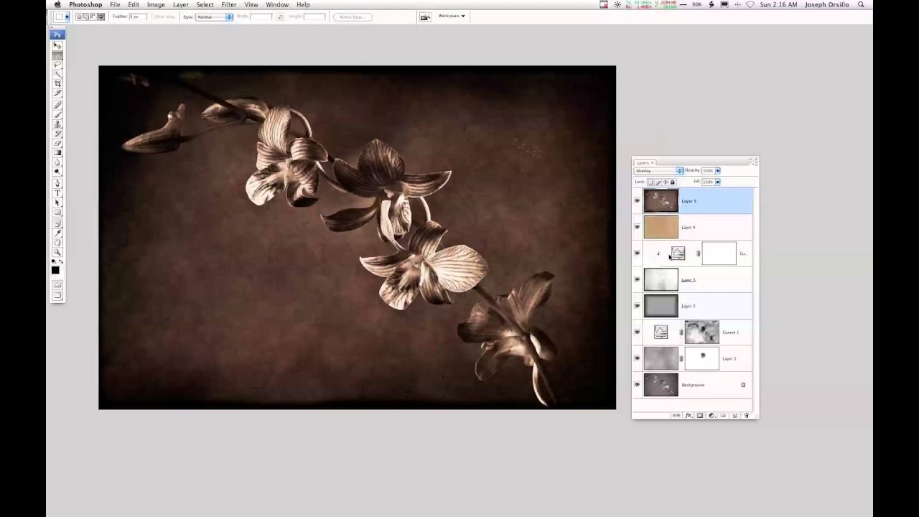The height and width of the screenshot is (517, 919).
Task: Click the Workspace button
Action: point(452,16)
